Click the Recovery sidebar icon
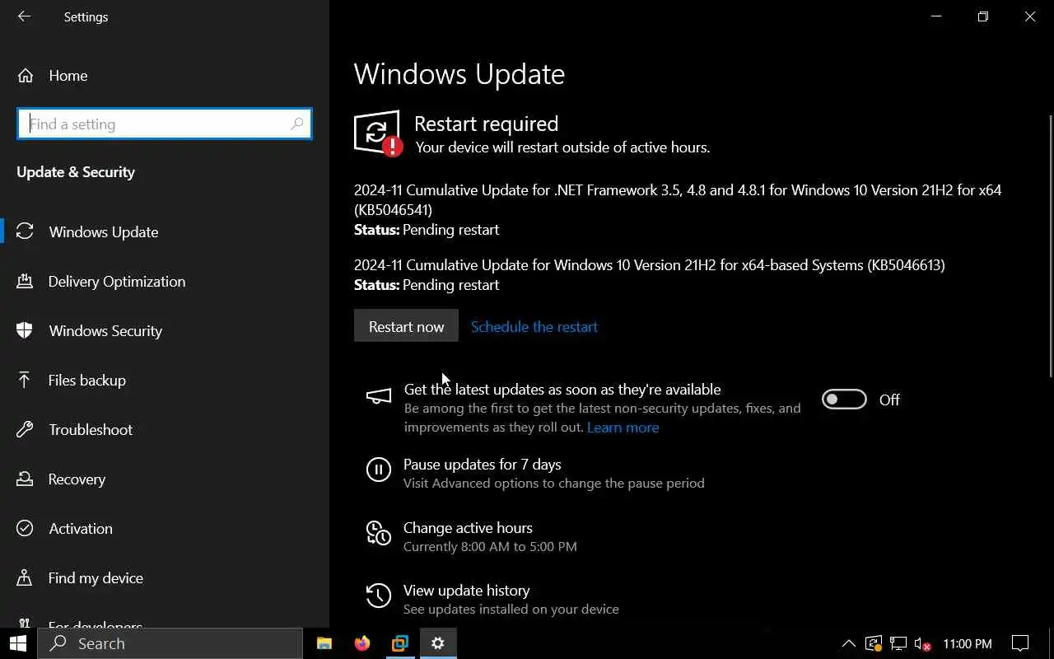 [25, 479]
